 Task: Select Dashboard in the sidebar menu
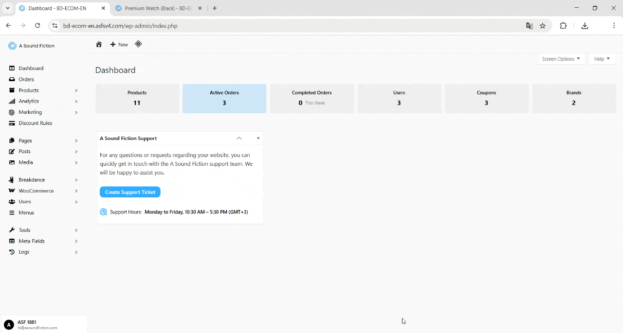click(x=31, y=68)
